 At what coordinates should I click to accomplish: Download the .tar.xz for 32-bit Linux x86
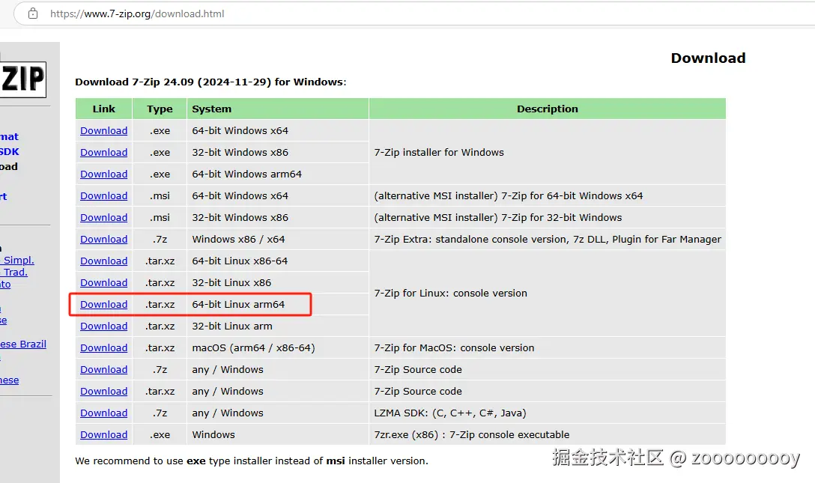(x=104, y=283)
